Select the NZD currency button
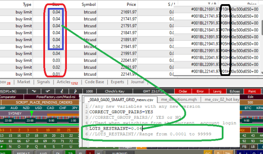Image resolution: width=263 pixels, height=154 pixels. [26, 108]
